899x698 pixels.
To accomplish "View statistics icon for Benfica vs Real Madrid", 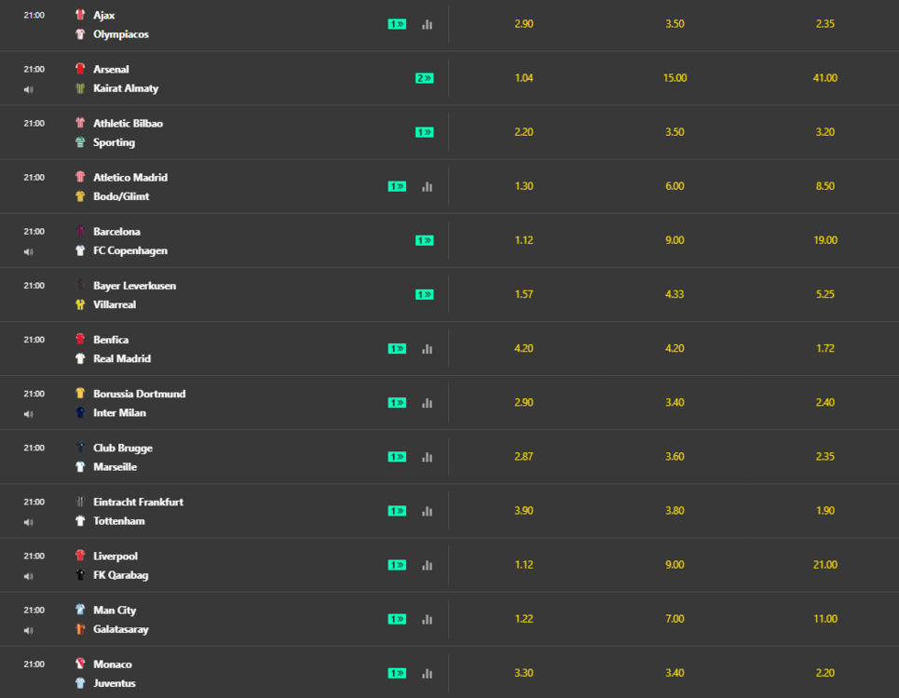I will pos(427,349).
